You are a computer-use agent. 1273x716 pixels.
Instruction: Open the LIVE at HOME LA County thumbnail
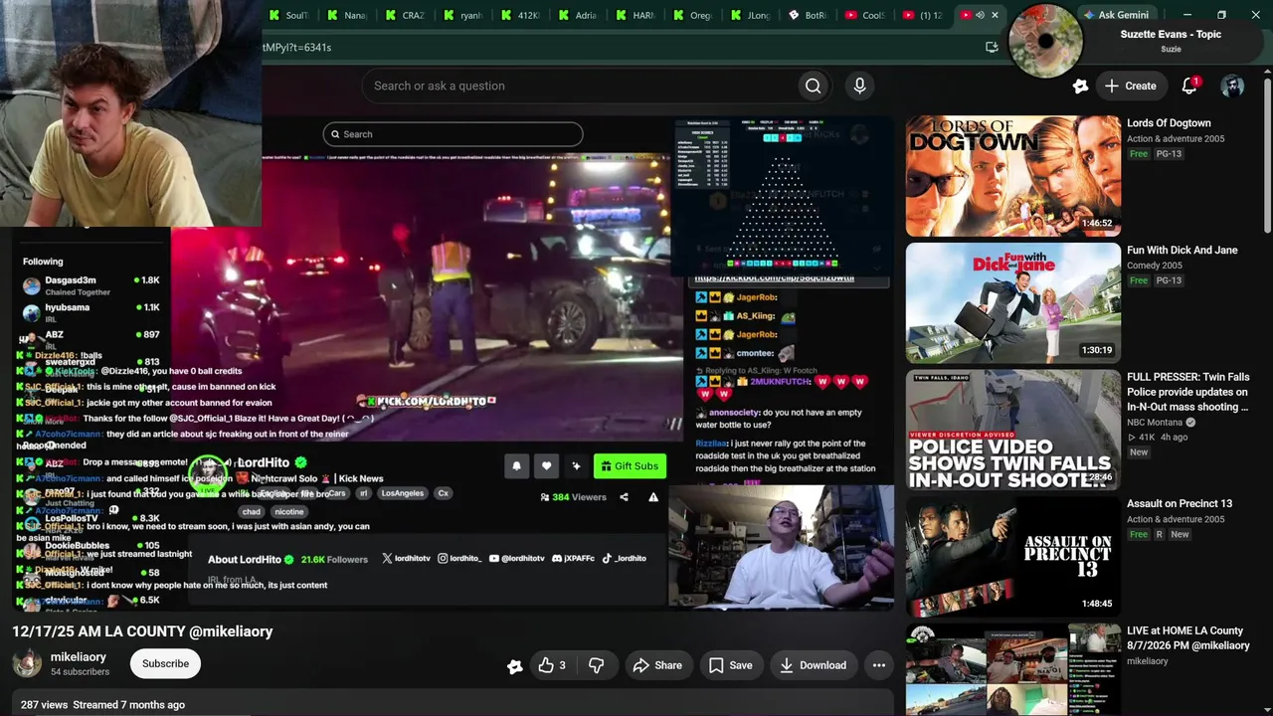click(x=1012, y=670)
